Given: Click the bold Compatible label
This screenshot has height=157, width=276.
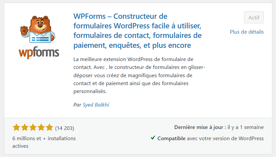Looking at the screenshot, I should coord(171,138).
